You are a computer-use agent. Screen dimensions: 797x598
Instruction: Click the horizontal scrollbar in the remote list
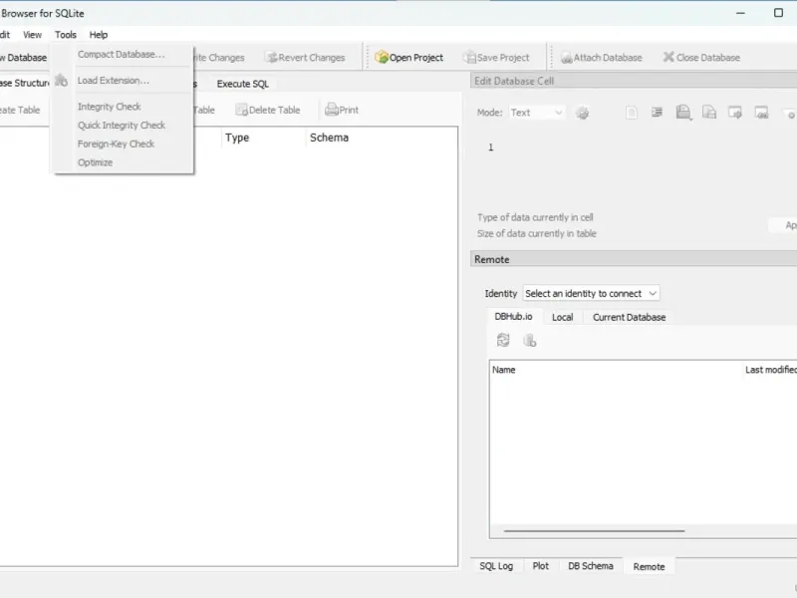pos(594,531)
